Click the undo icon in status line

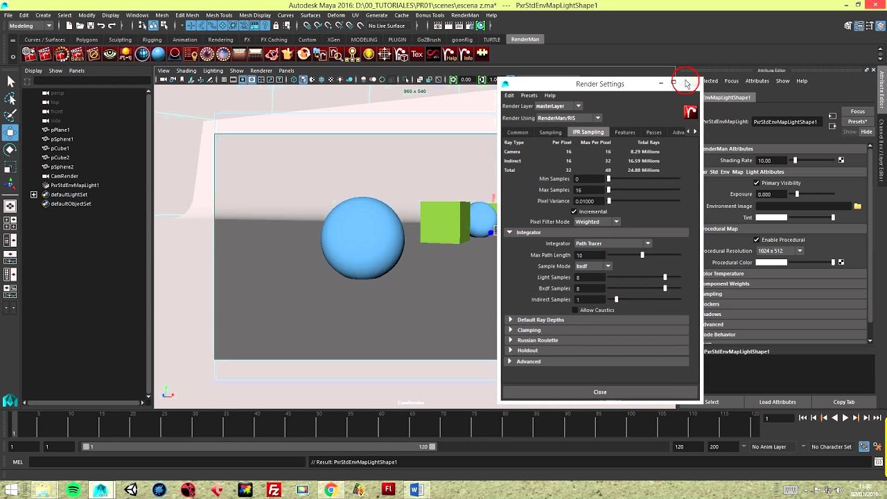pos(100,26)
